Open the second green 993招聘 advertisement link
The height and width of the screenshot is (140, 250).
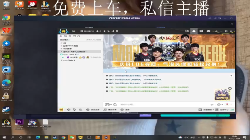[149, 91]
